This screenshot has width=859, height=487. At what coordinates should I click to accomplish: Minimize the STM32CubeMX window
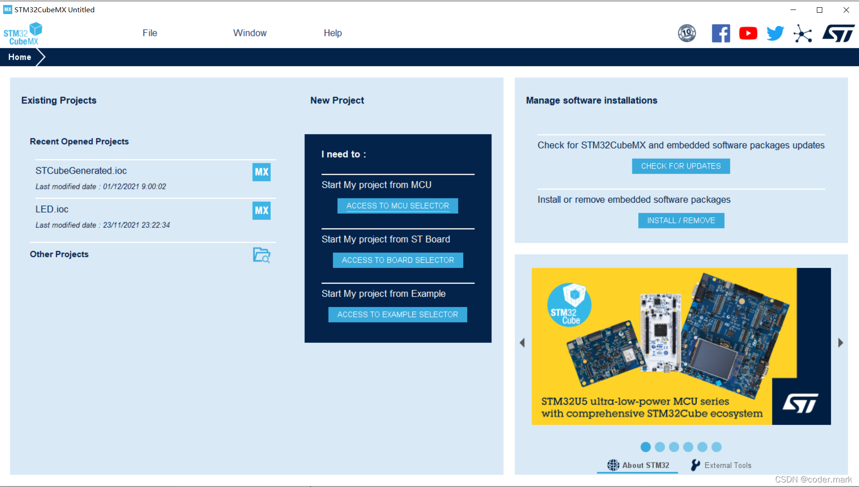point(793,10)
